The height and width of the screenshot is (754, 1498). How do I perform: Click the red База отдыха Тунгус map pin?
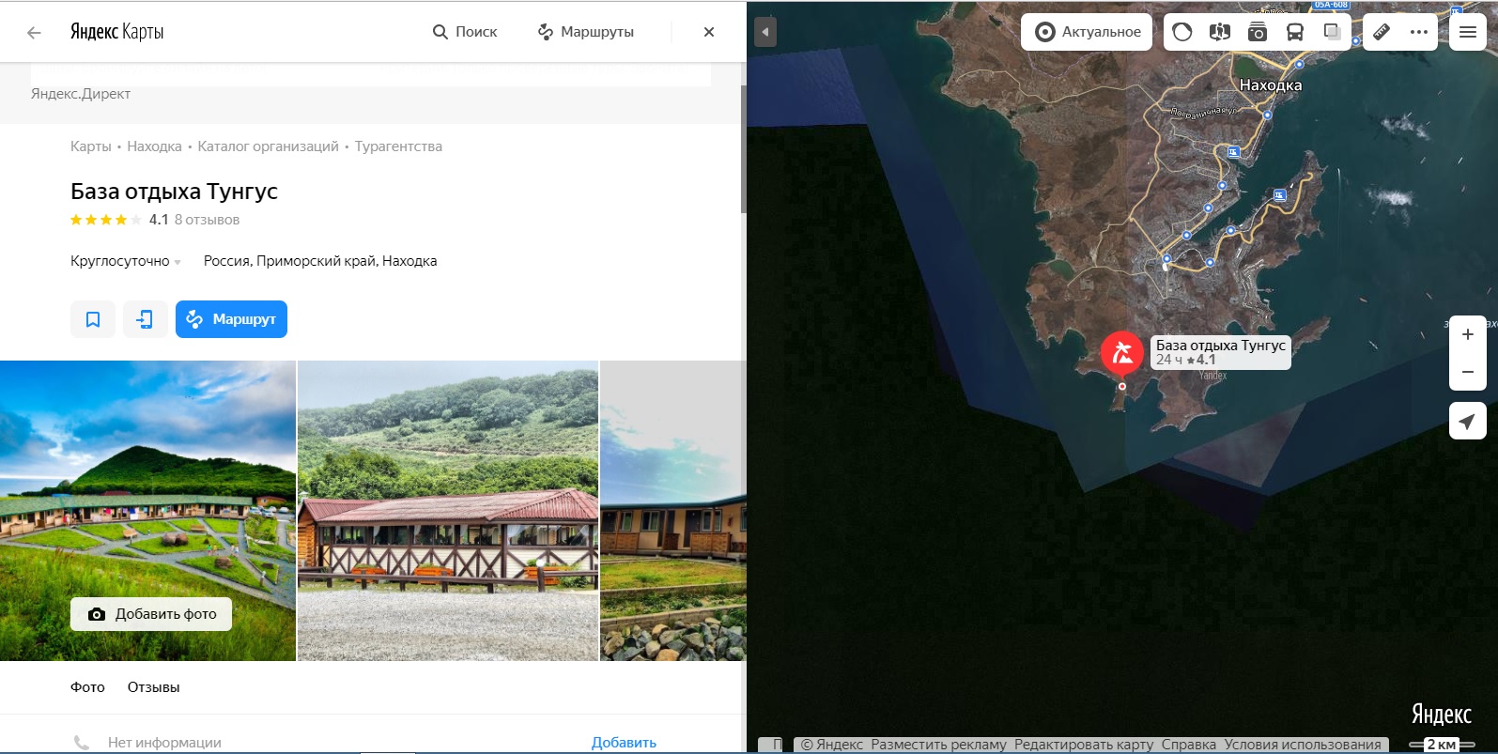click(x=1121, y=355)
